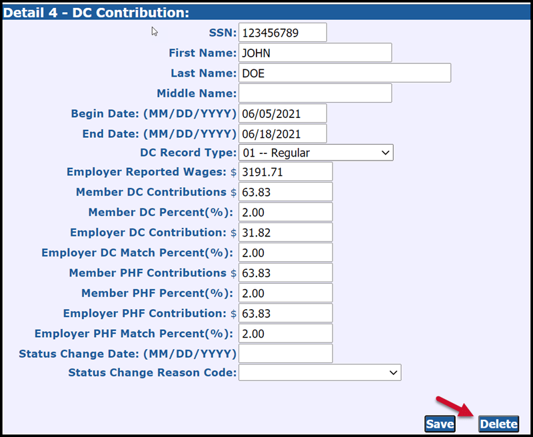Image resolution: width=533 pixels, height=437 pixels.
Task: Select the Member PHF Percent field
Action: click(x=285, y=292)
